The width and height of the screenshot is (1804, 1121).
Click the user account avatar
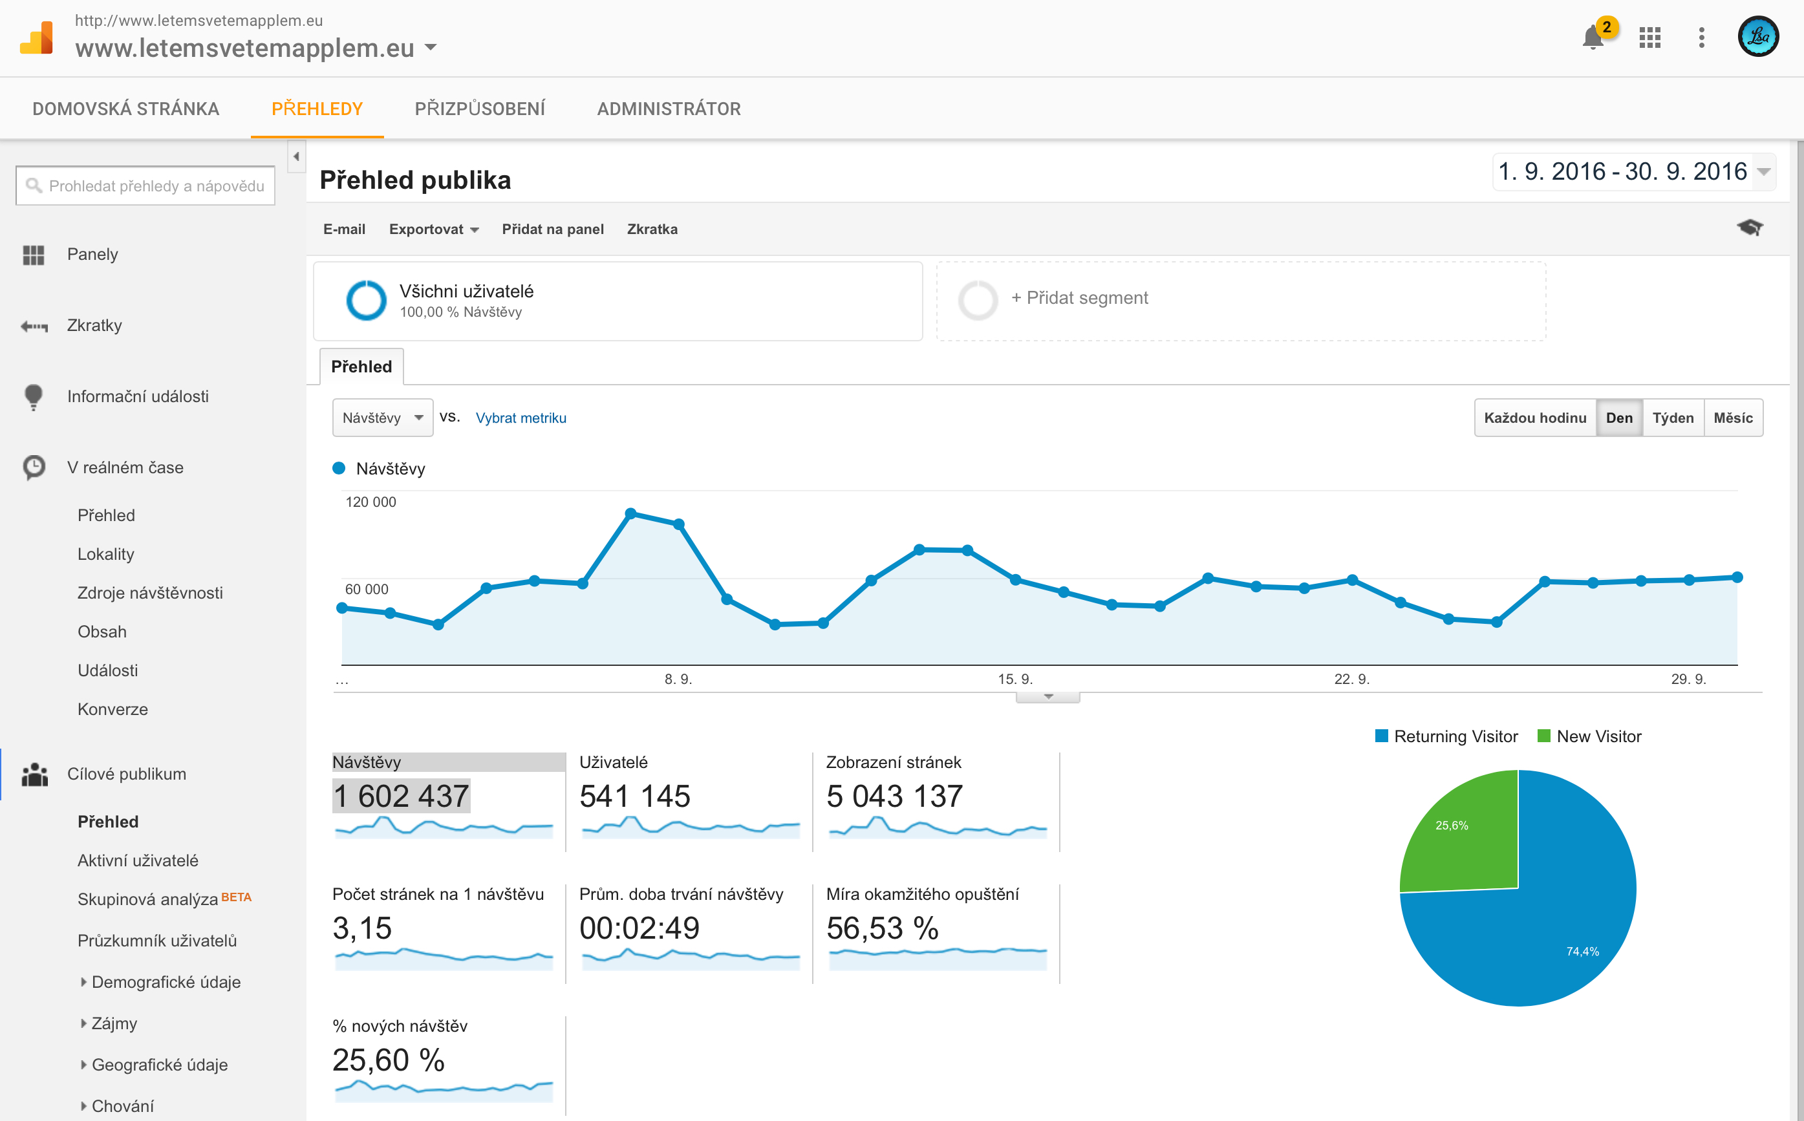pos(1757,36)
